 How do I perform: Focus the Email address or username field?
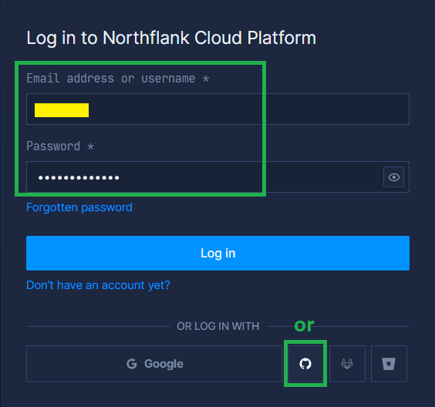click(x=217, y=109)
